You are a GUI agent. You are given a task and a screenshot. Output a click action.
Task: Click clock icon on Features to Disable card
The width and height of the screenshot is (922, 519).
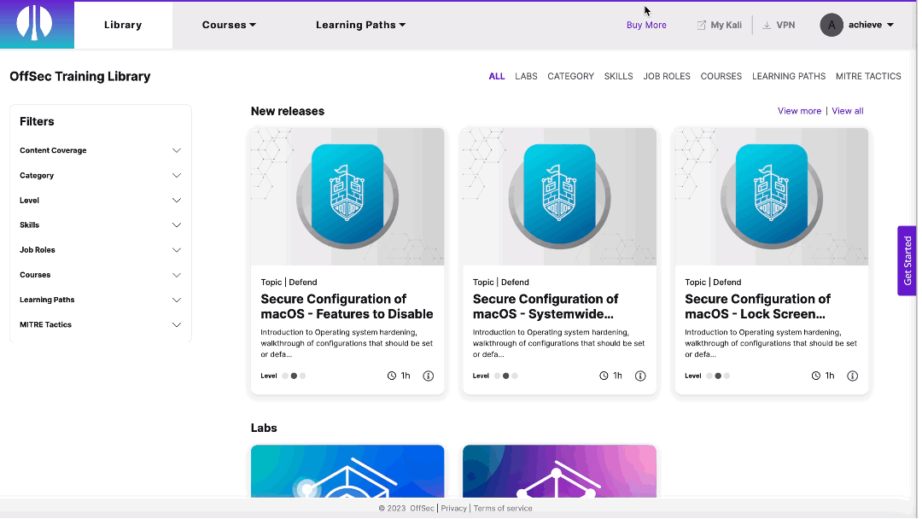[392, 376]
